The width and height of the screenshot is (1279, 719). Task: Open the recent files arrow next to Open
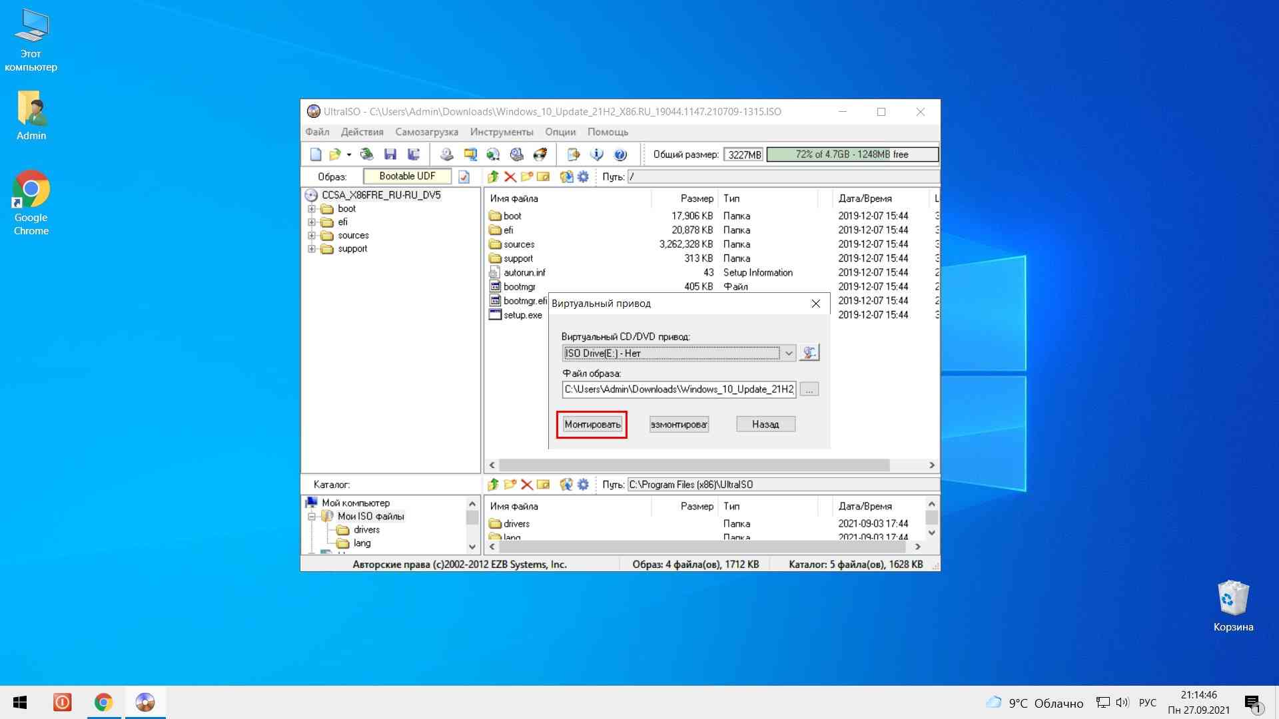click(348, 154)
